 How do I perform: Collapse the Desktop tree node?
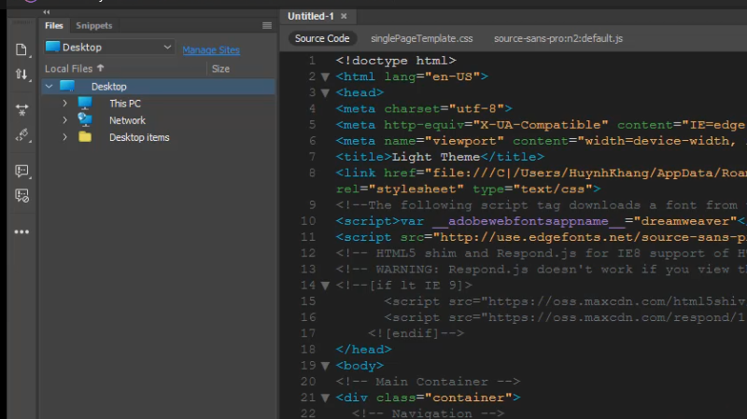tap(49, 86)
